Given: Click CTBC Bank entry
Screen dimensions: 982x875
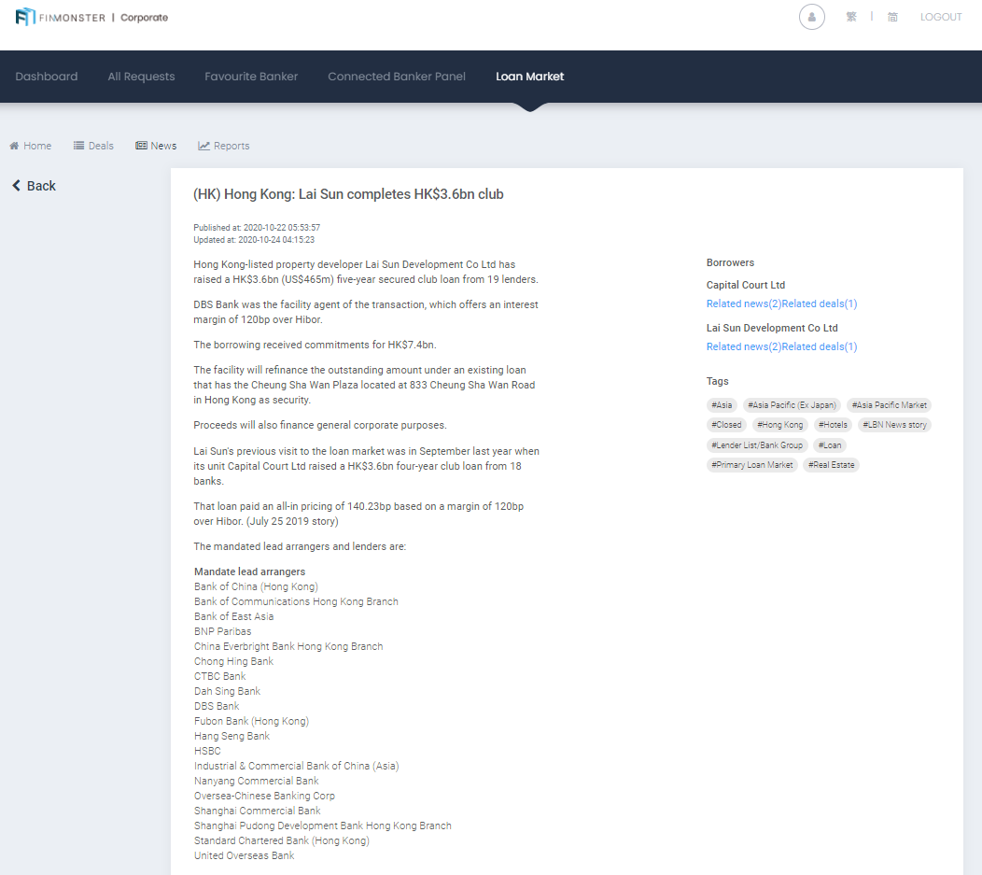Looking at the screenshot, I should (219, 676).
